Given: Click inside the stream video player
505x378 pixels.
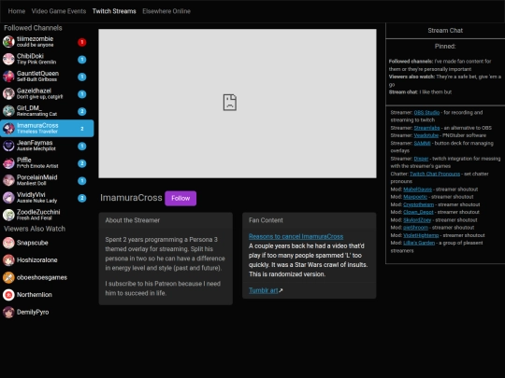Looking at the screenshot, I should [238, 104].
